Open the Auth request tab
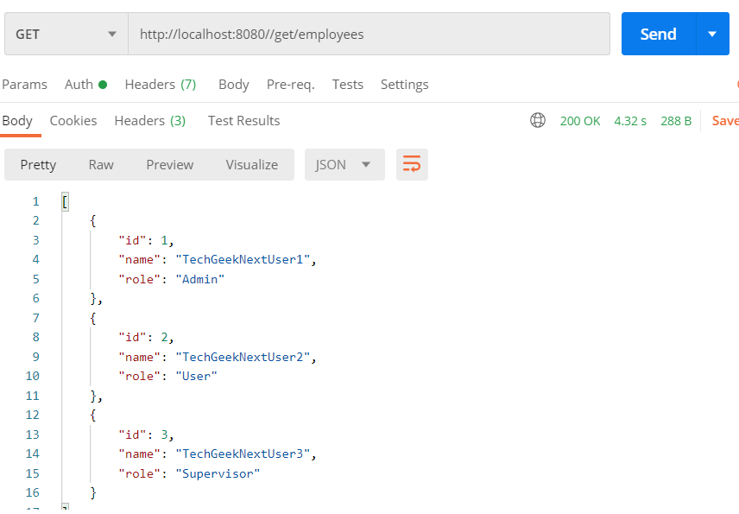 85,85
